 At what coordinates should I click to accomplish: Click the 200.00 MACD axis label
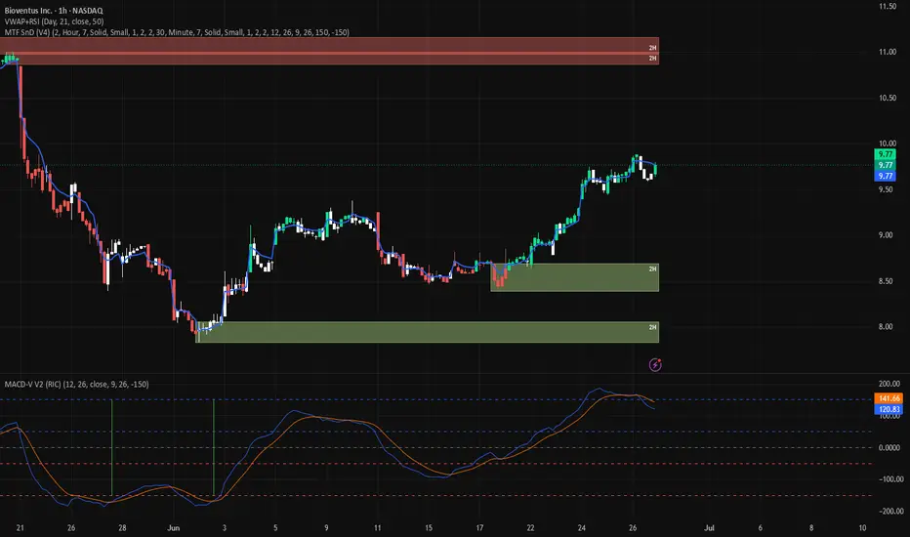click(889, 384)
